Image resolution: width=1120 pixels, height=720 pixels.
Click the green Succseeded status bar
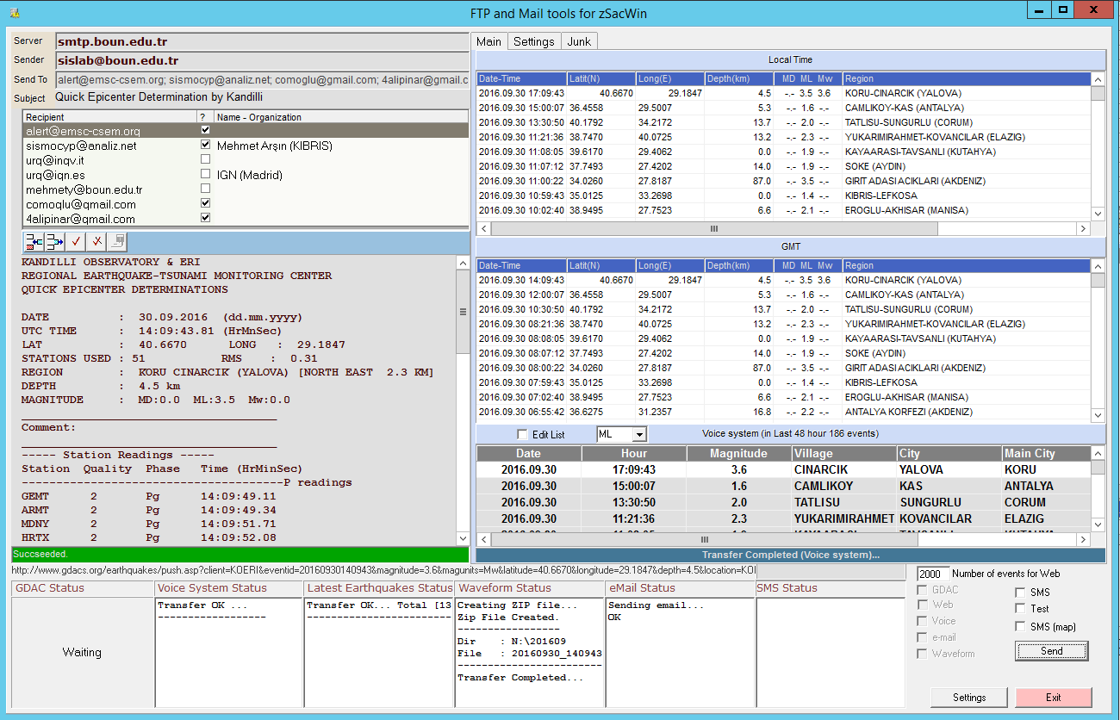[x=240, y=554]
